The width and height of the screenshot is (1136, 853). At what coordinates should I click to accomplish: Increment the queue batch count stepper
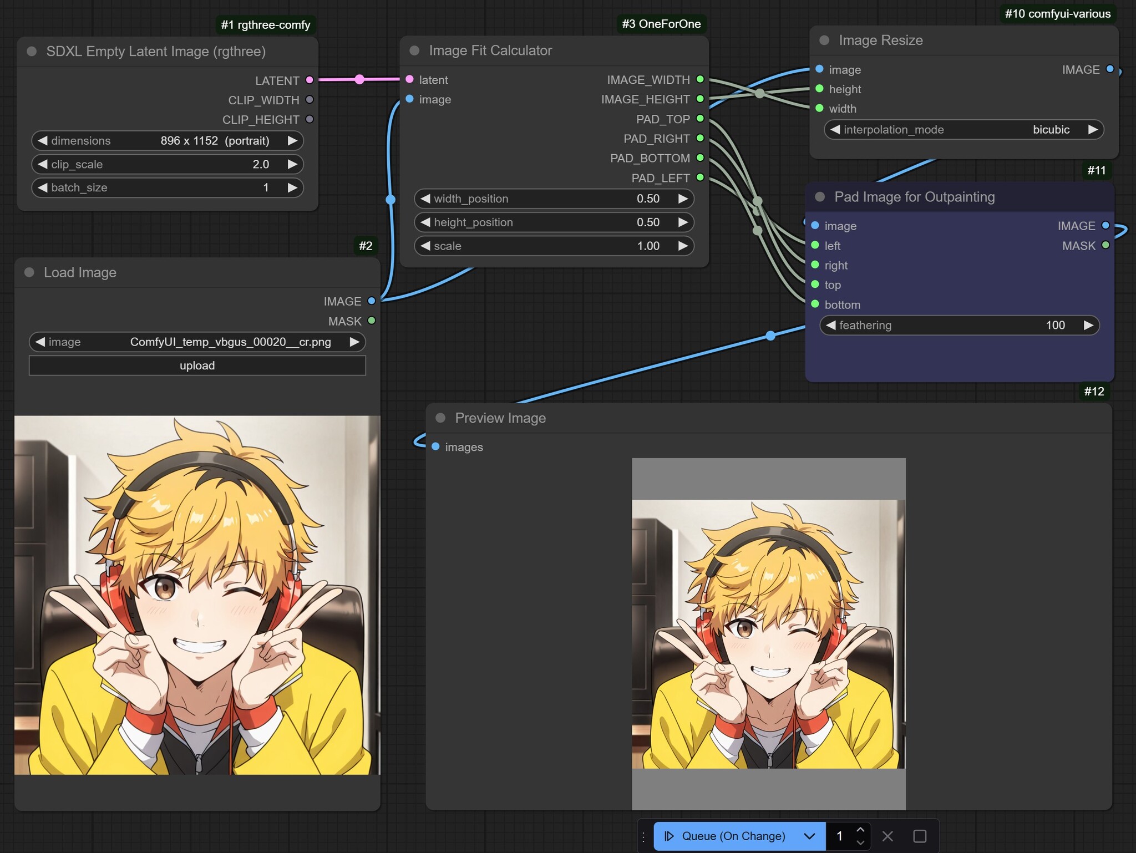(860, 830)
